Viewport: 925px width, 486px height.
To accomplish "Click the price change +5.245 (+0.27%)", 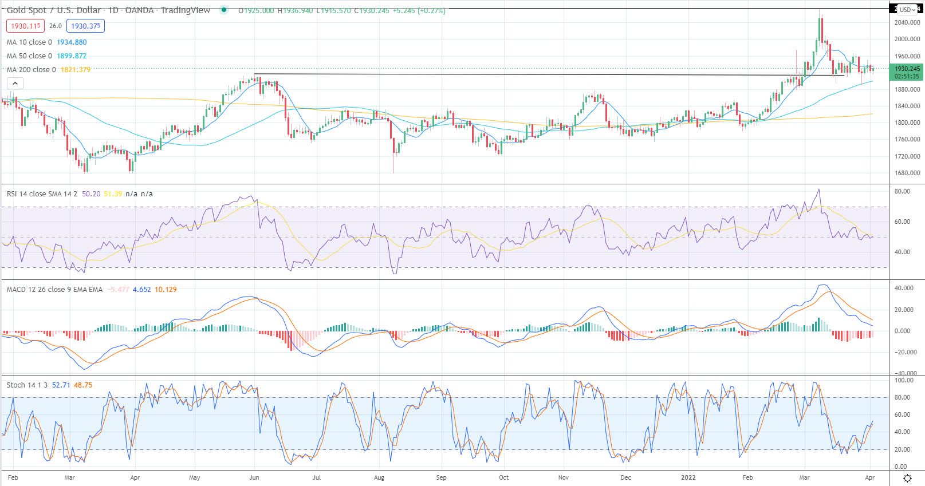I will pos(419,10).
